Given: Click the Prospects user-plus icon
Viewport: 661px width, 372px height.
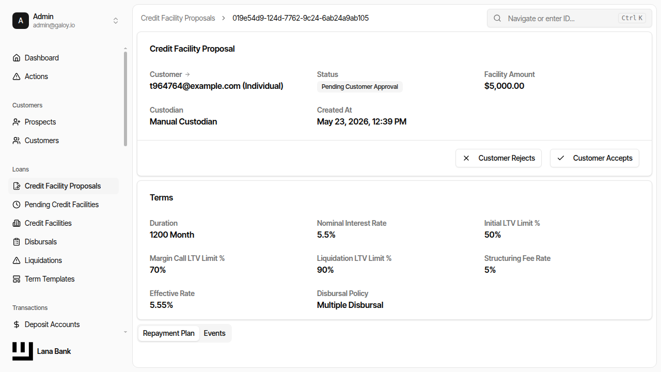Looking at the screenshot, I should pos(17,122).
